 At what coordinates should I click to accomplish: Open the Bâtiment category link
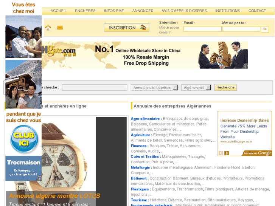click(140, 178)
